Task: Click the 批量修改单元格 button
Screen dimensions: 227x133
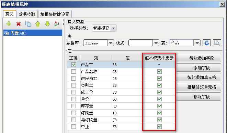Action: 198,87
